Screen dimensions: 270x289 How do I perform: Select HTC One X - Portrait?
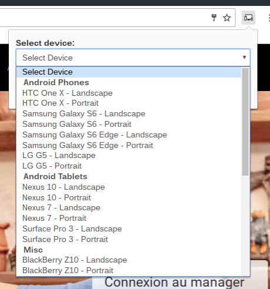[x=129, y=103]
